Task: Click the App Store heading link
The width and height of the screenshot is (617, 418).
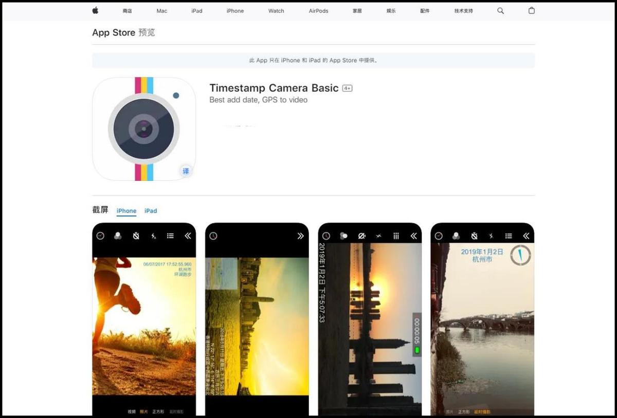Action: click(x=114, y=32)
